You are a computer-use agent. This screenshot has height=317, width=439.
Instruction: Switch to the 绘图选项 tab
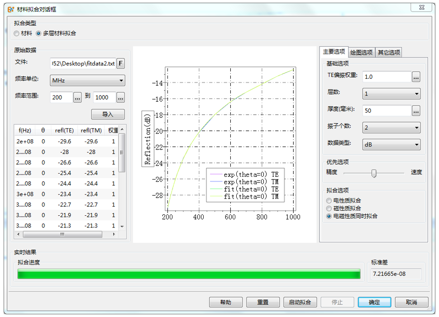[x=362, y=52]
